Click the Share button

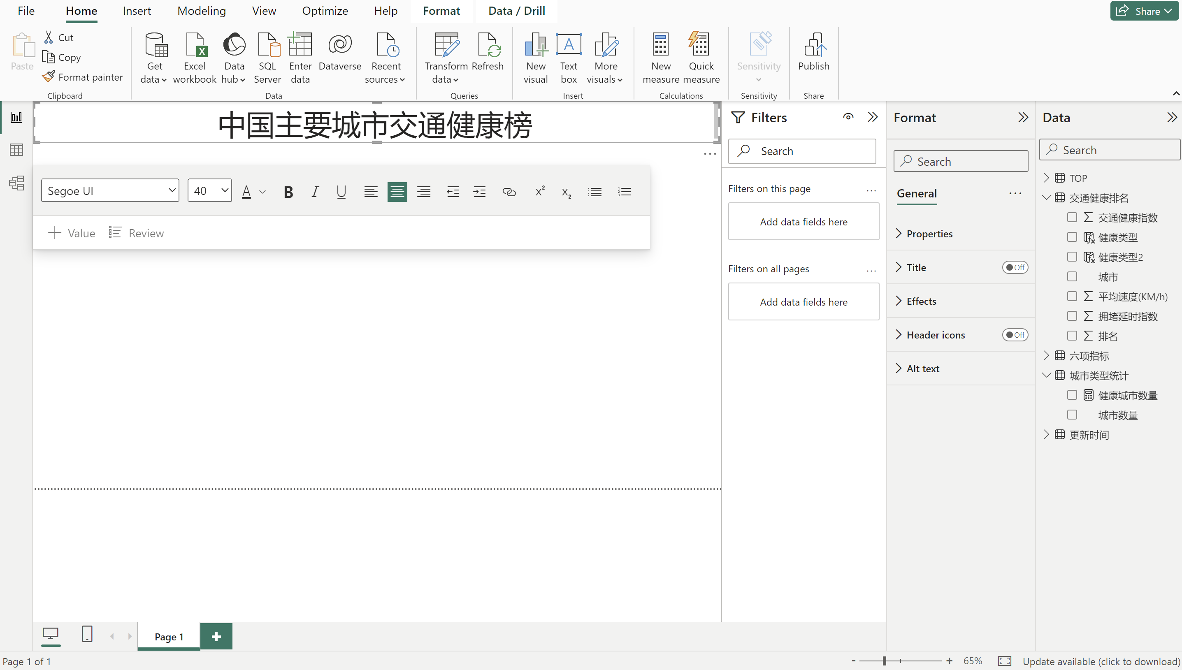tap(1143, 11)
